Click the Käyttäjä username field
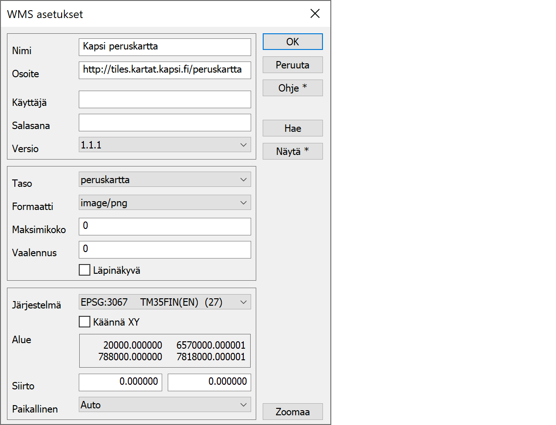 click(x=164, y=99)
